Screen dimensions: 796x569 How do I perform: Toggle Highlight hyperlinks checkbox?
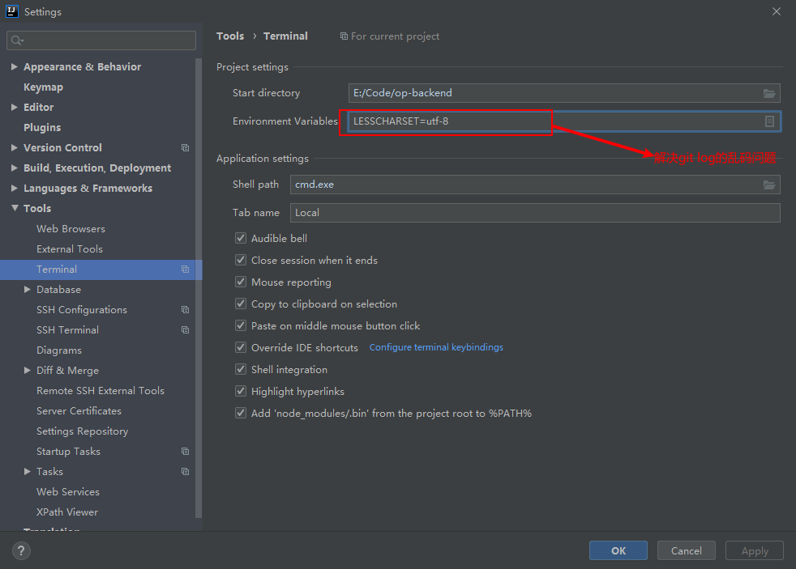coord(241,391)
